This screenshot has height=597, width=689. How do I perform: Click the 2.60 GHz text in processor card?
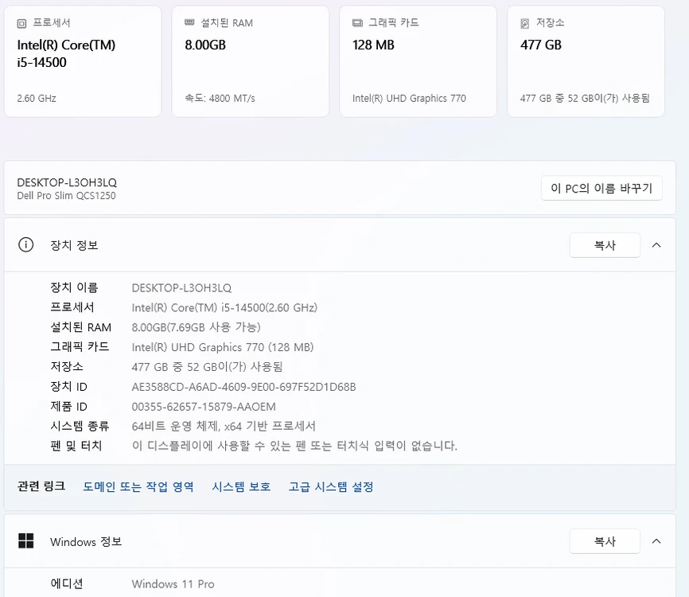(37, 99)
